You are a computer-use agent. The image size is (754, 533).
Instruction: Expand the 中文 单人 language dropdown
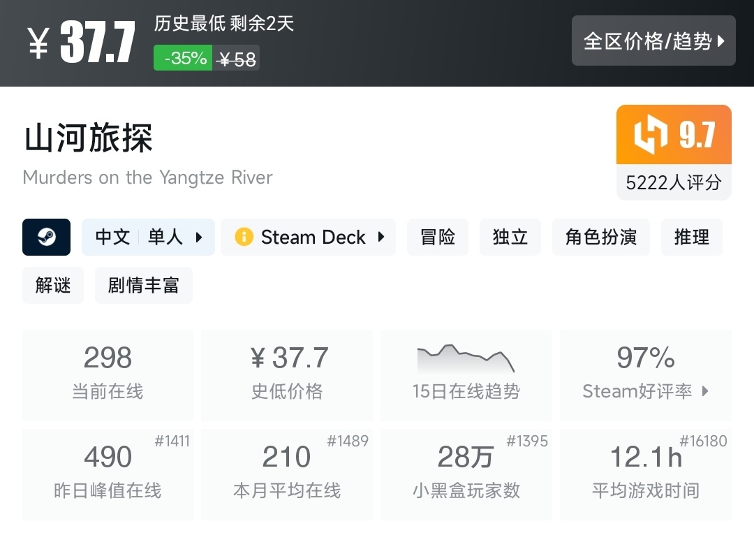coord(198,238)
